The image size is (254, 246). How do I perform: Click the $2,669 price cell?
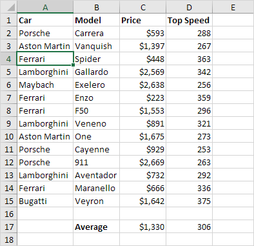tap(143, 162)
